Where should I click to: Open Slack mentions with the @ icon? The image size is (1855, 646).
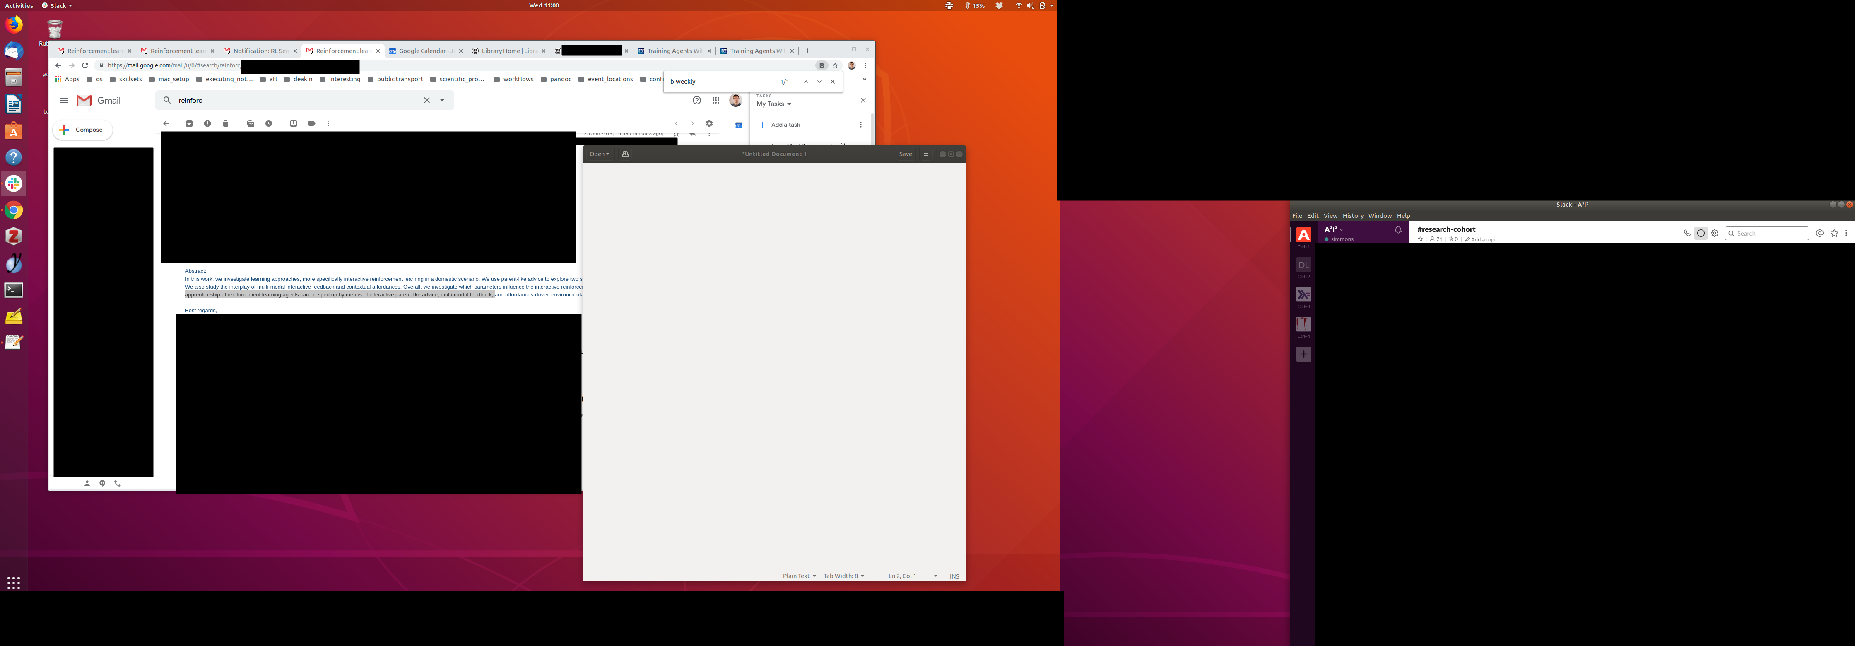point(1820,233)
